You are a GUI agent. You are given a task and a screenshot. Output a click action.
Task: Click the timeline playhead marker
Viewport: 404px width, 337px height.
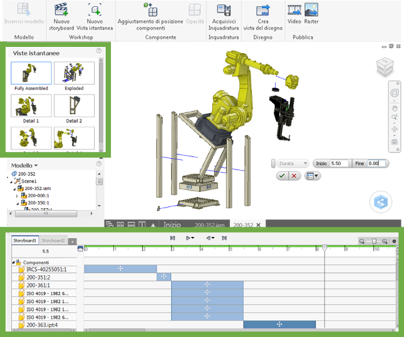[x=324, y=248]
